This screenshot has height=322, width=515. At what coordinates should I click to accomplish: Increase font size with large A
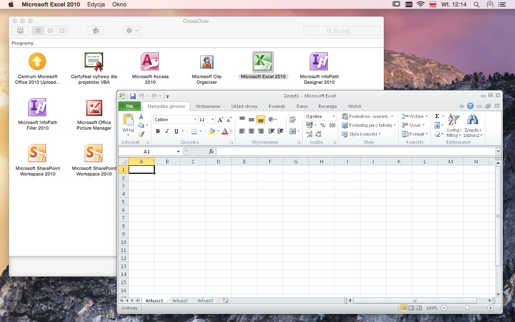coord(220,120)
